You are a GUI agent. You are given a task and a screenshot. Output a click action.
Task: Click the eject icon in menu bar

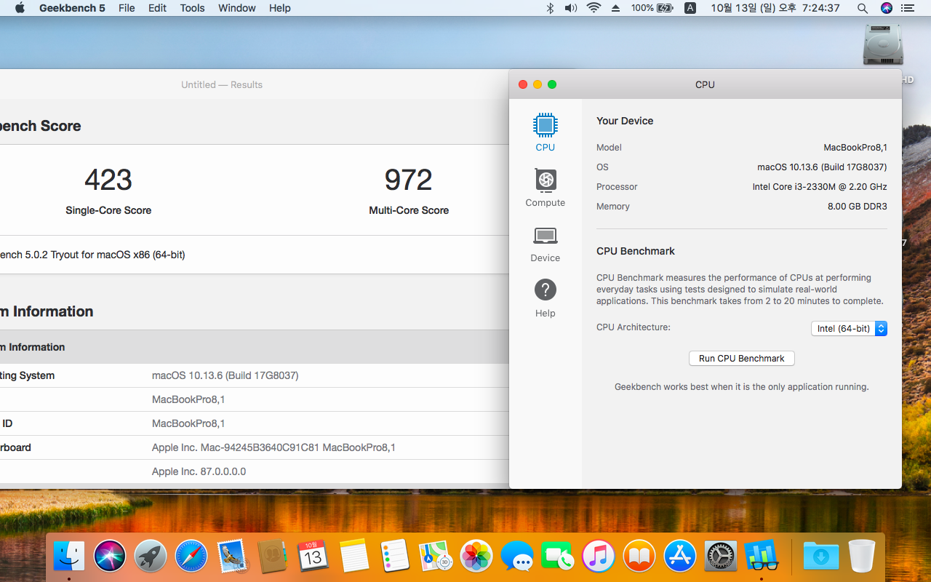pyautogui.click(x=615, y=8)
